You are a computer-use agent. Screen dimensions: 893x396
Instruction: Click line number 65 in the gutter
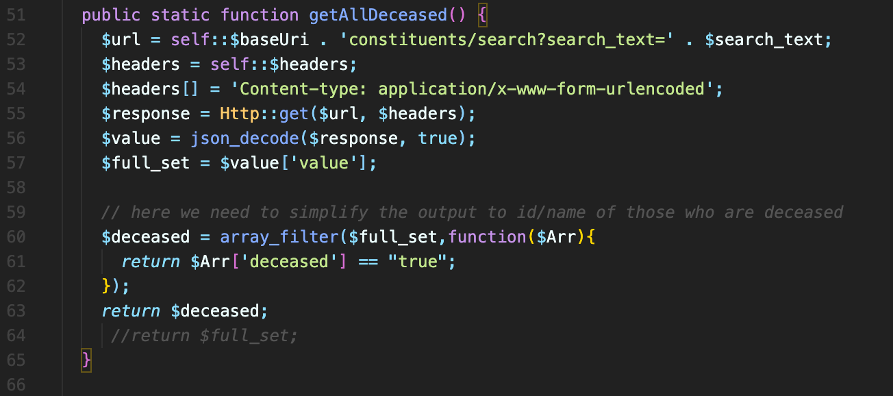pyautogui.click(x=16, y=360)
